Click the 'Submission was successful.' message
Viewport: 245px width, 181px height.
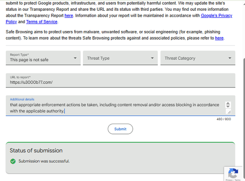[44, 161]
